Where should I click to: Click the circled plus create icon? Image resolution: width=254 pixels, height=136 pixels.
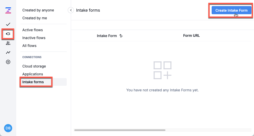[8, 62]
